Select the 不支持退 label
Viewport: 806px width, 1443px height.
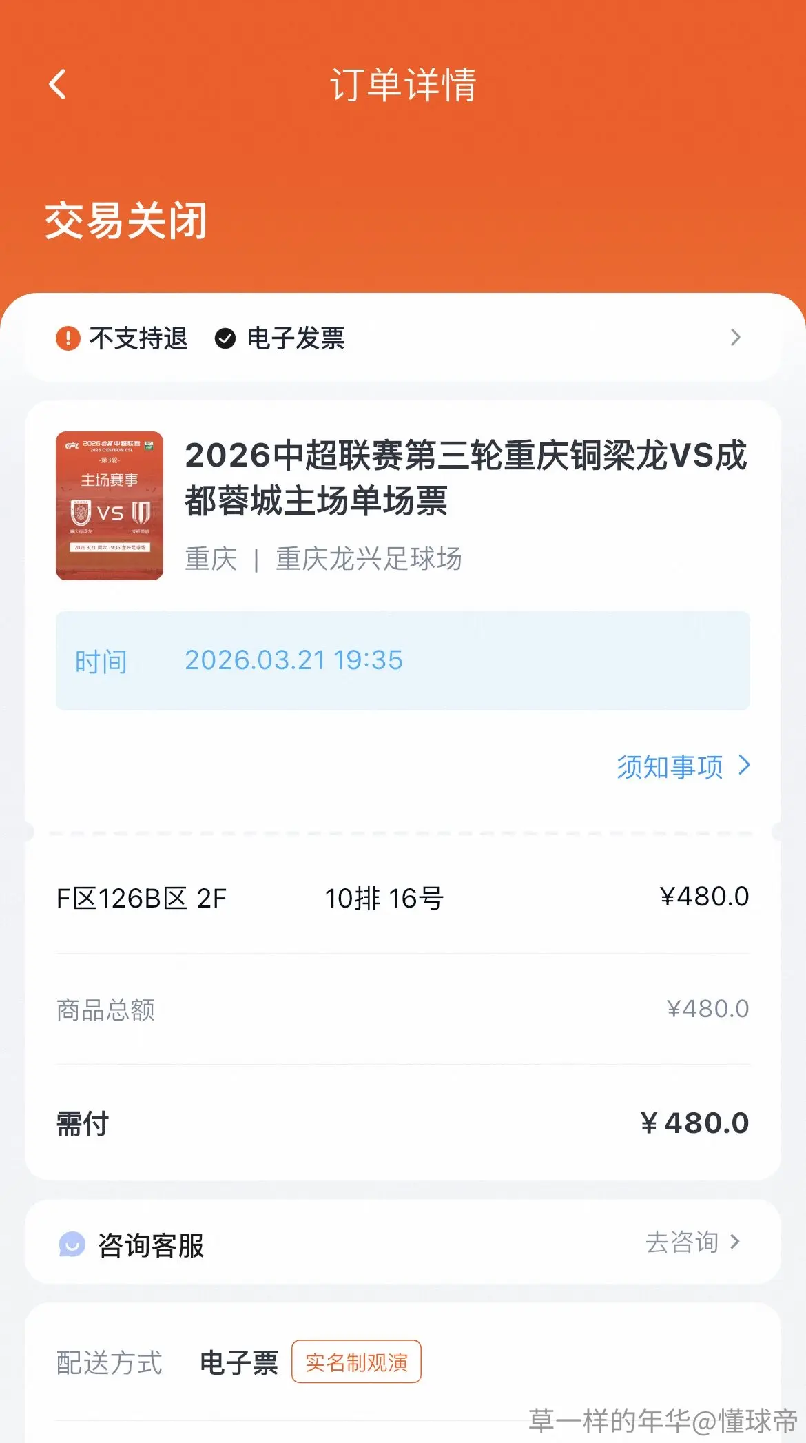[x=138, y=338]
